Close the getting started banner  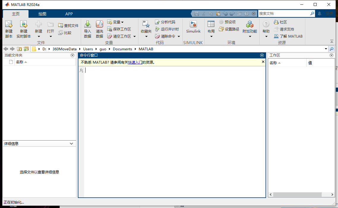pyautogui.click(x=263, y=62)
